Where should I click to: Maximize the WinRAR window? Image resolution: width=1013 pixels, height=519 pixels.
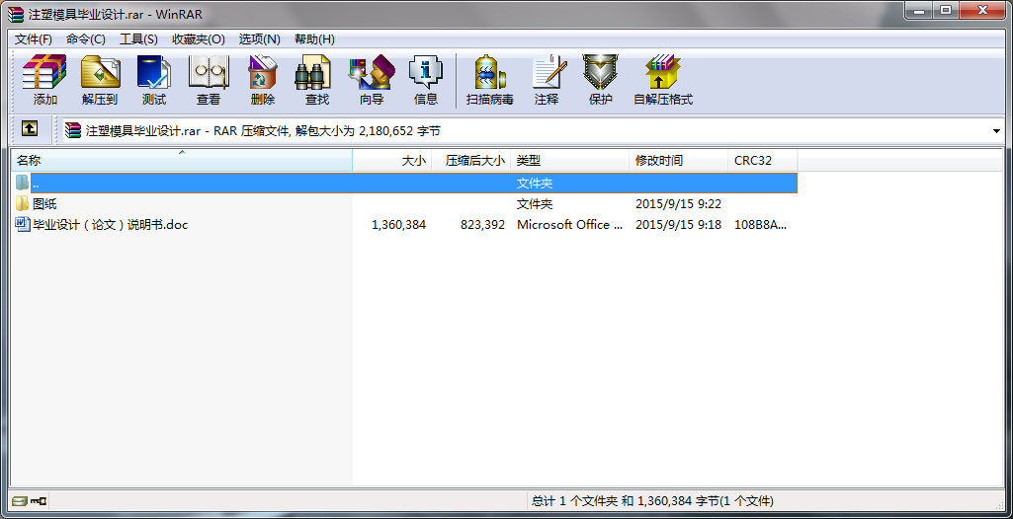click(x=946, y=11)
